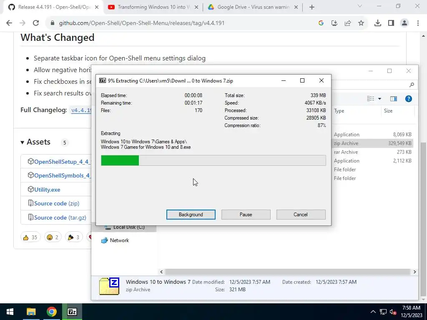This screenshot has width=427, height=320.
Task: Click the laugh reaction 2
Action: 53,237
